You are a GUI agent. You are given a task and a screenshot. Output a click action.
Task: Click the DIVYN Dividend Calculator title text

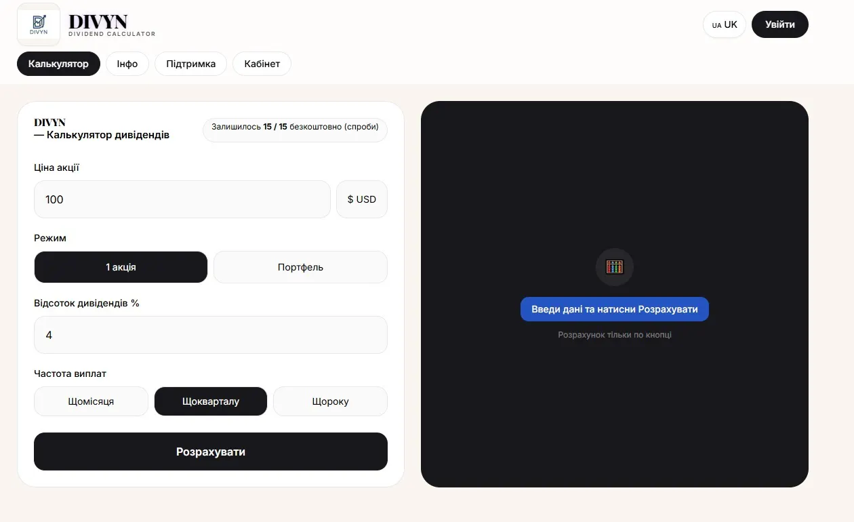(x=112, y=25)
